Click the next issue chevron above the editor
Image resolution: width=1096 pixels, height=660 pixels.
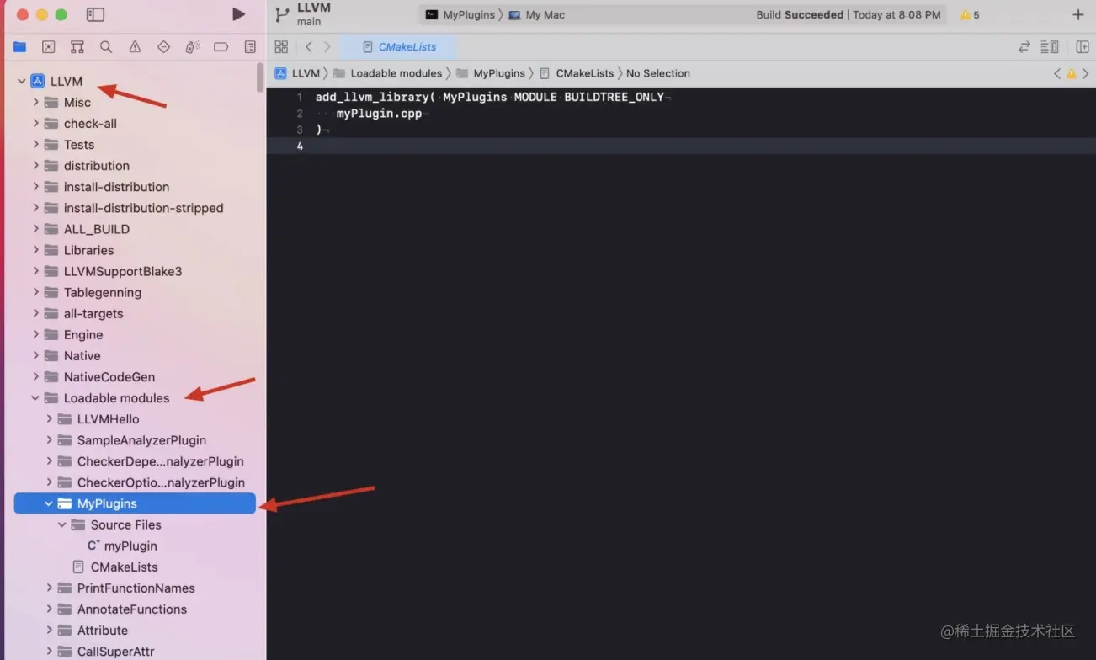click(1084, 73)
